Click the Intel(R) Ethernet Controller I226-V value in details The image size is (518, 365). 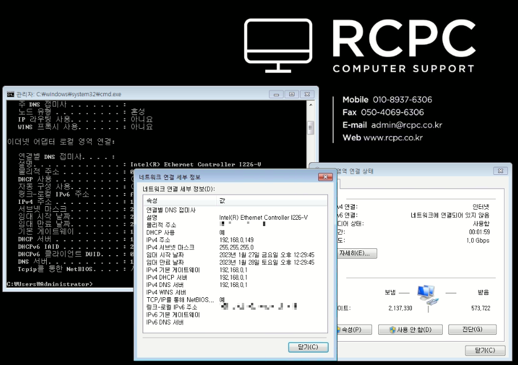264,218
